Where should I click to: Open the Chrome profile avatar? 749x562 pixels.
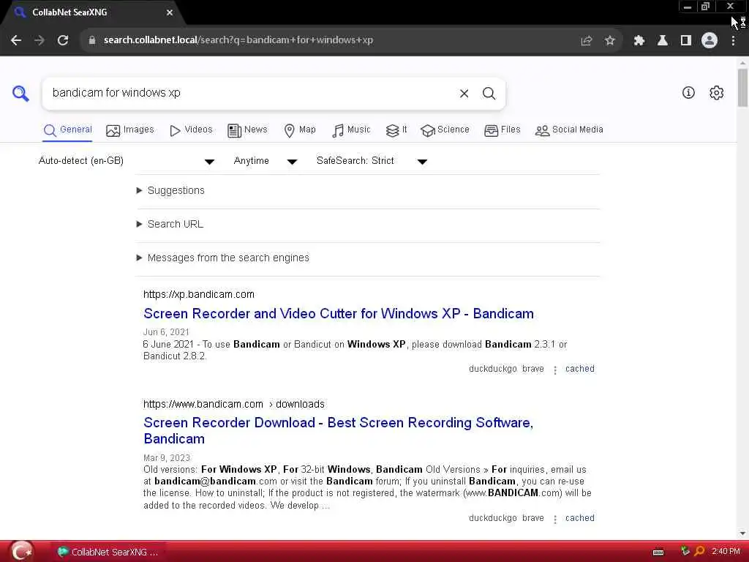710,40
